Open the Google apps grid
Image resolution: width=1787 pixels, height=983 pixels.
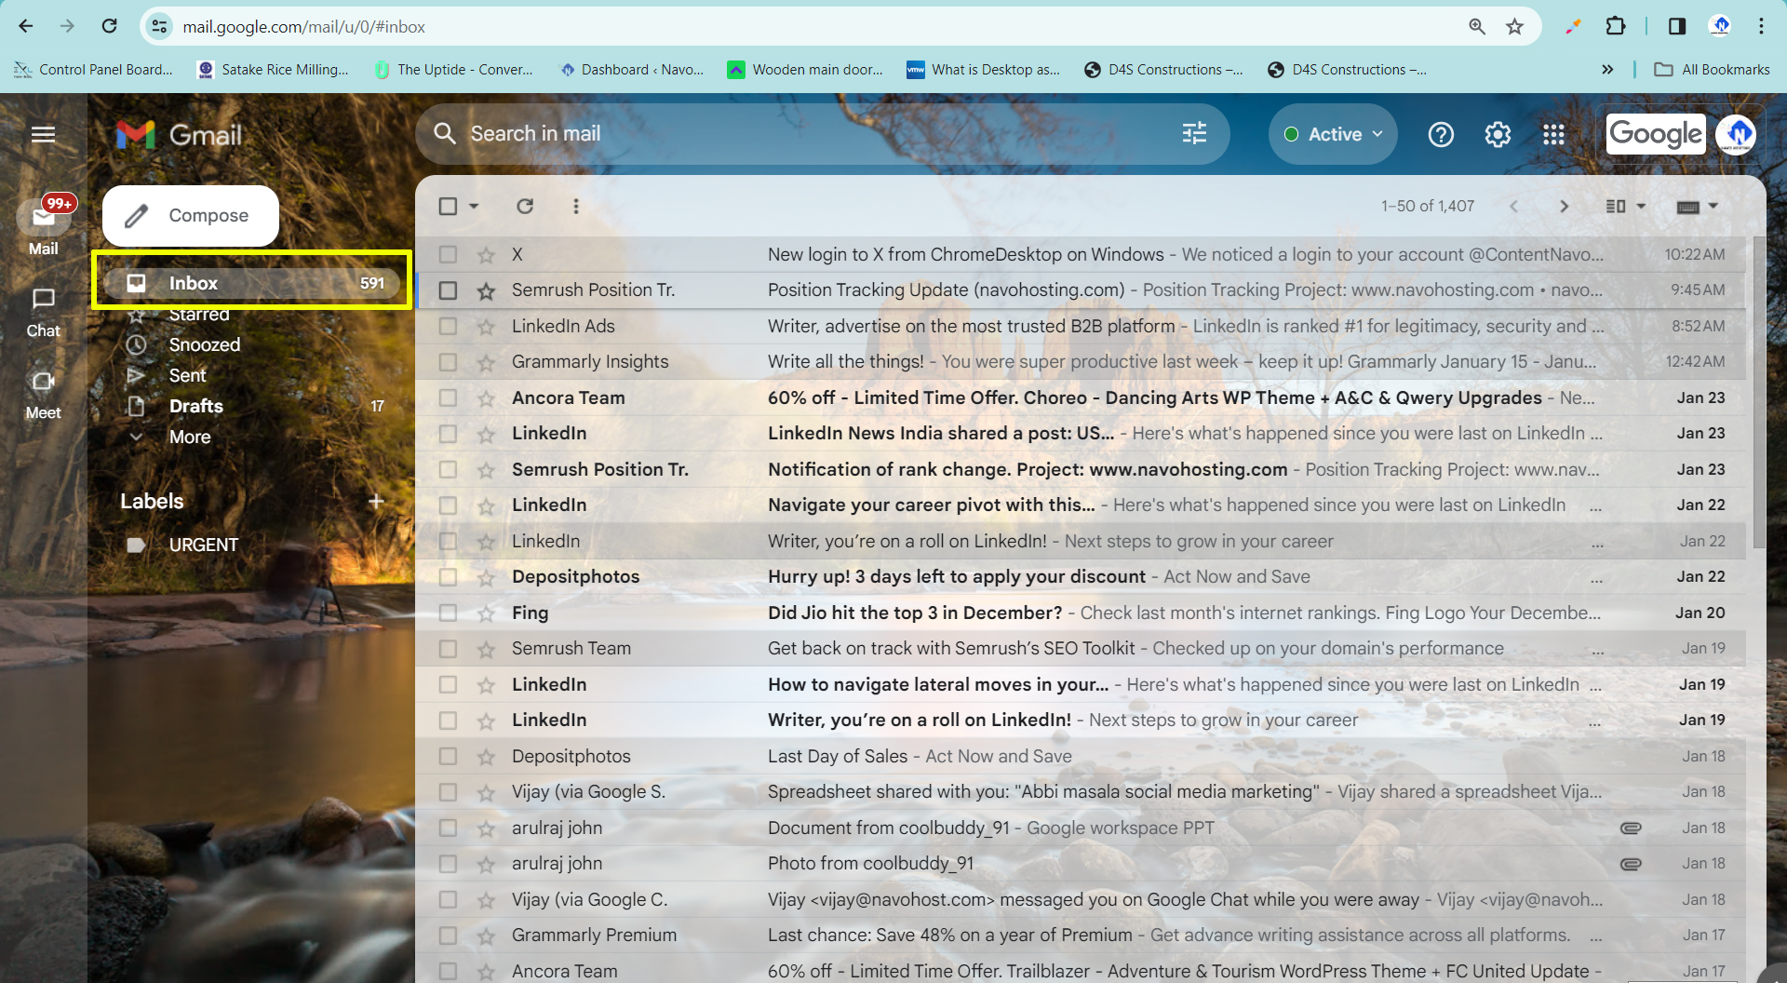[x=1553, y=135]
